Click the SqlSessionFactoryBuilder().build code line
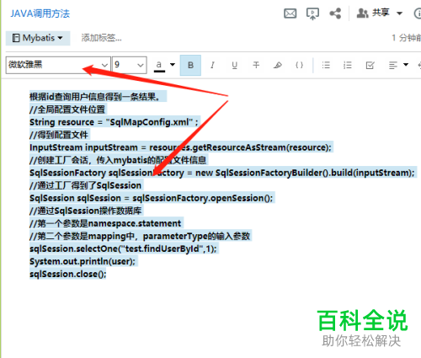This screenshot has width=421, height=358. tap(222, 173)
